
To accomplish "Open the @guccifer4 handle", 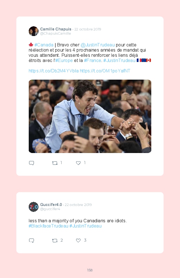I will point(50,209).
